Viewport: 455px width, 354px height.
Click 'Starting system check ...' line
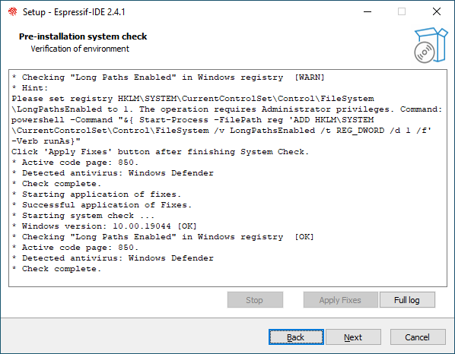pyautogui.click(x=83, y=216)
